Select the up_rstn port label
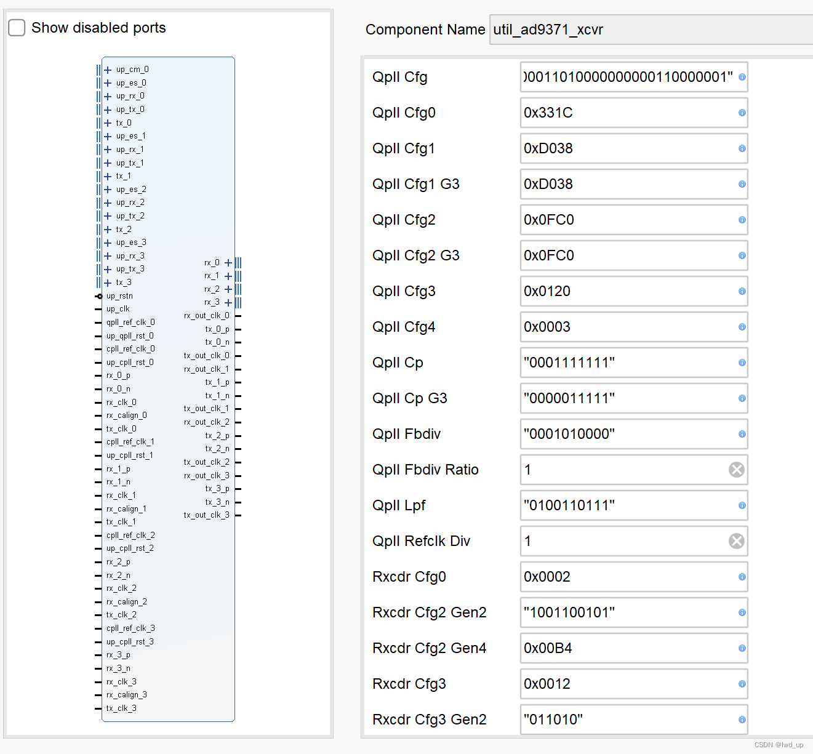 [x=119, y=296]
